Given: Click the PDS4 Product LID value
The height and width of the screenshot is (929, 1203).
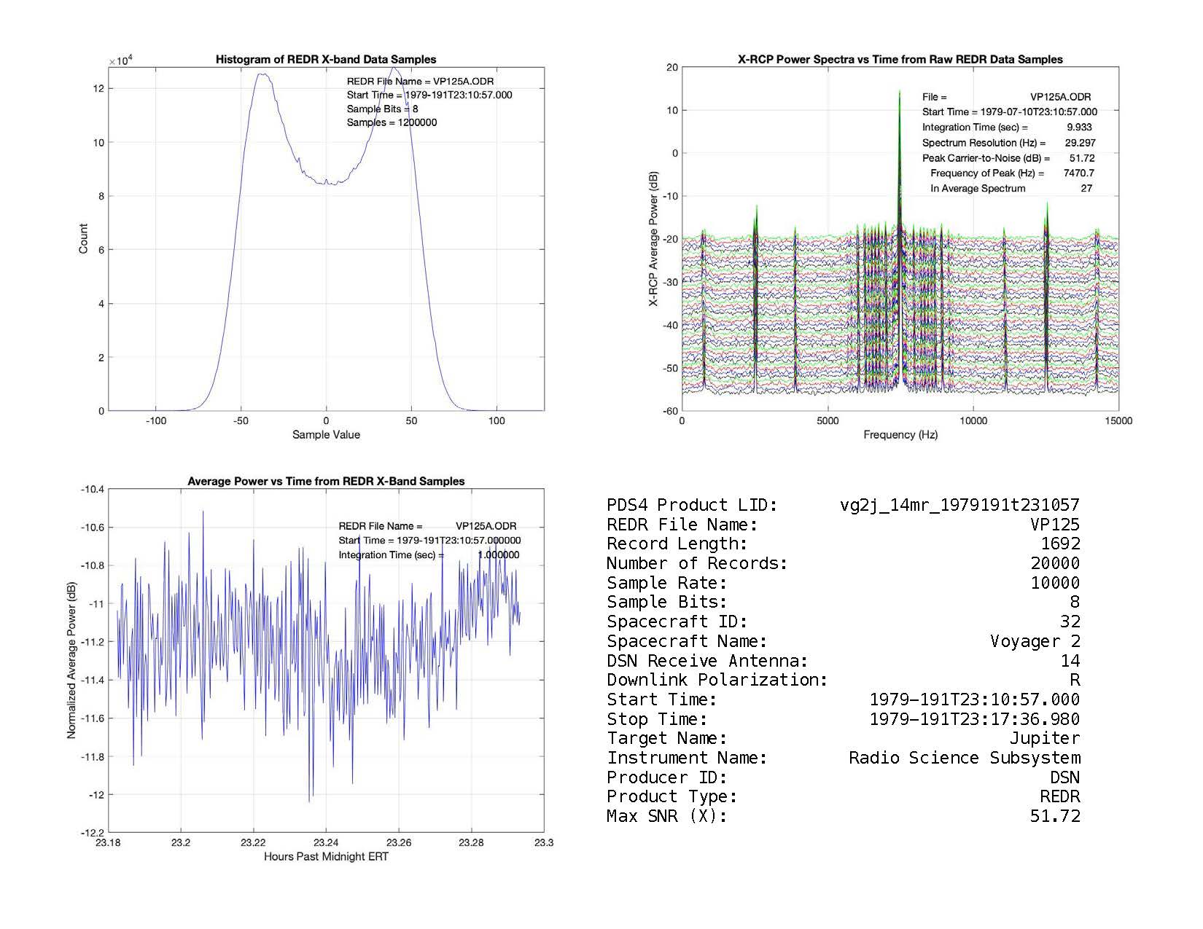Looking at the screenshot, I should [x=959, y=505].
